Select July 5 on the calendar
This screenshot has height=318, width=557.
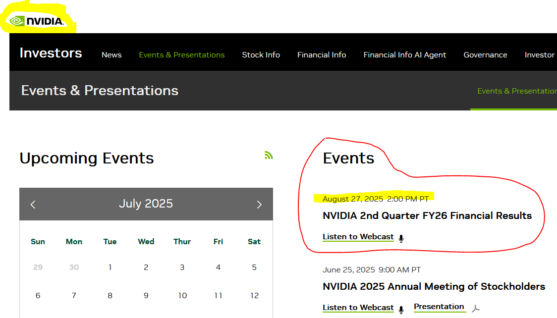pyautogui.click(x=254, y=267)
